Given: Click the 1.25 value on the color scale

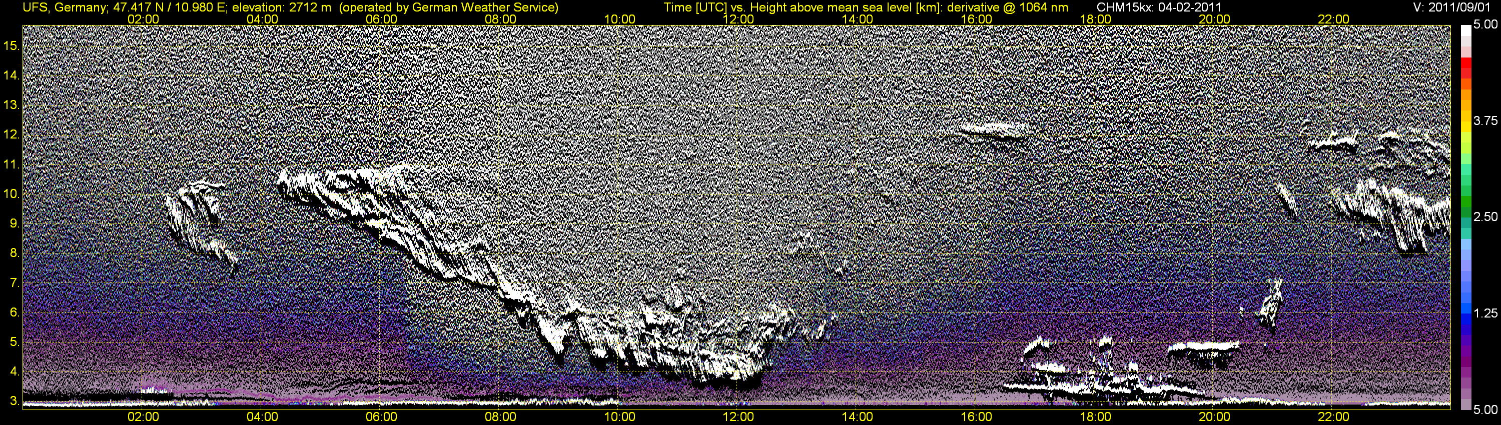Looking at the screenshot, I should [x=1485, y=313].
